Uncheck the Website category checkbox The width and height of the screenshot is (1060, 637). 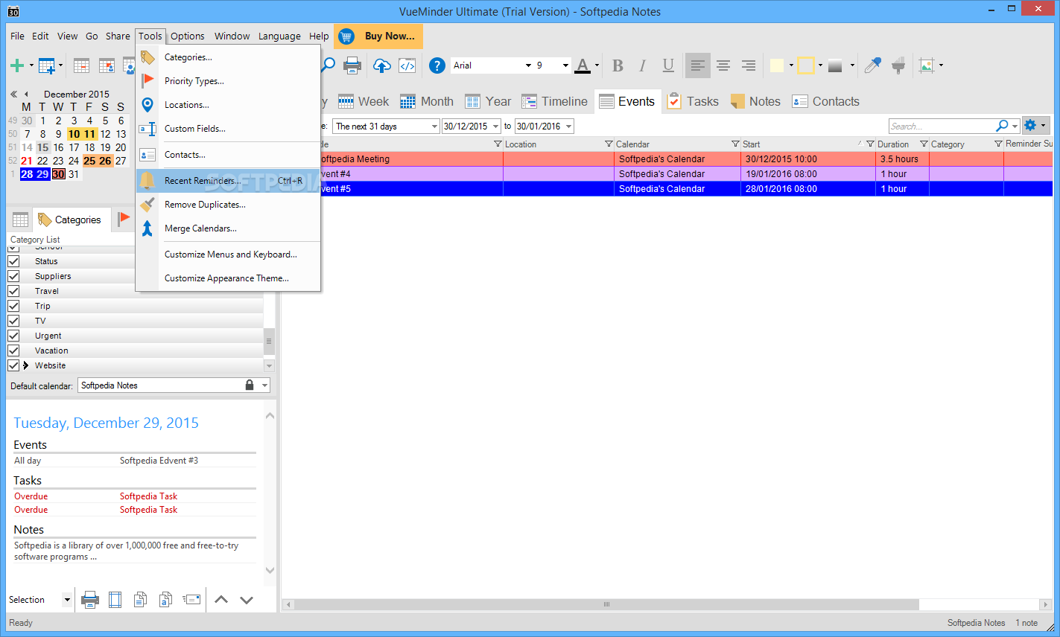click(x=13, y=365)
